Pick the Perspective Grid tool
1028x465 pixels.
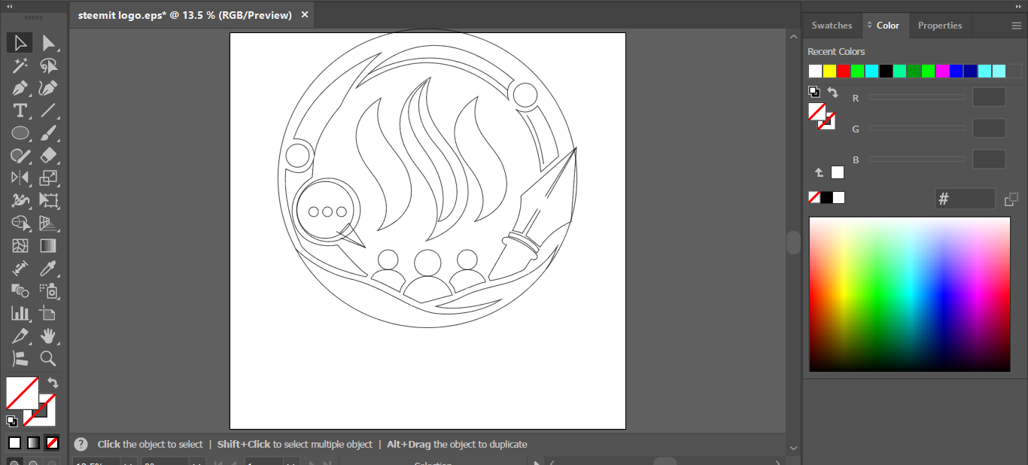click(48, 223)
